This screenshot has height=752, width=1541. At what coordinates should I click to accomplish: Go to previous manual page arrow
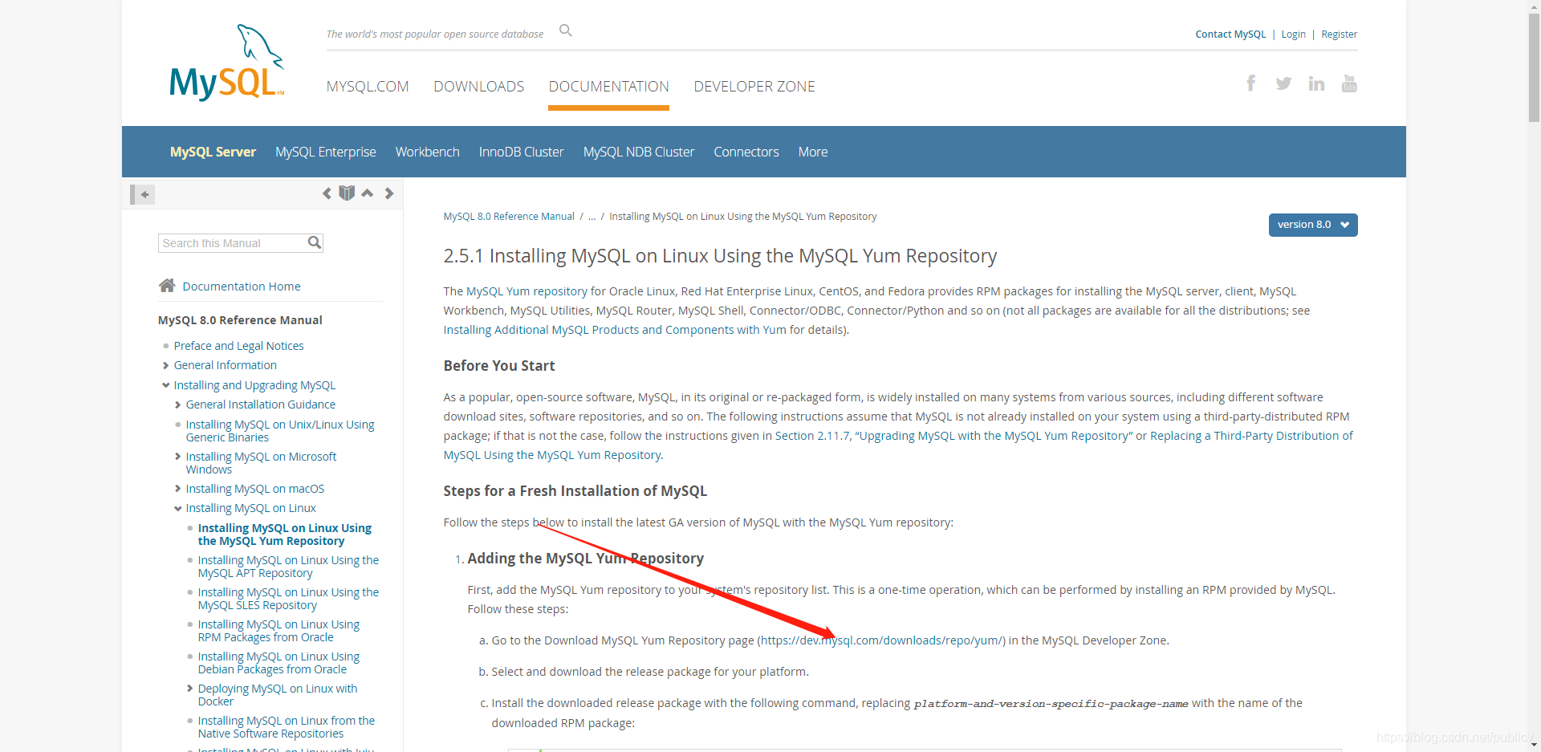click(327, 193)
